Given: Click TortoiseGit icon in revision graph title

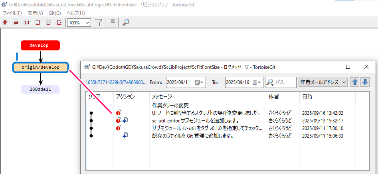Looking at the screenshot, I should click(4, 4).
